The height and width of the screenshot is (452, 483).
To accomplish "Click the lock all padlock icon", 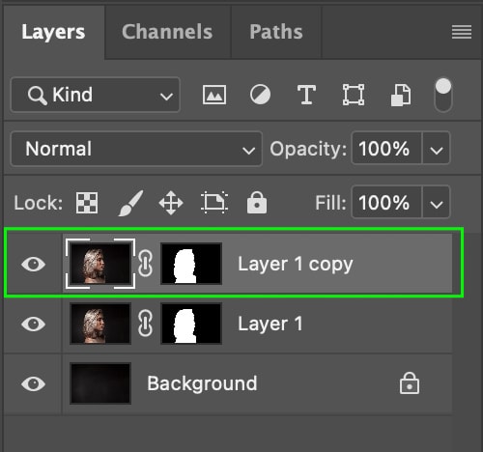I will [257, 203].
